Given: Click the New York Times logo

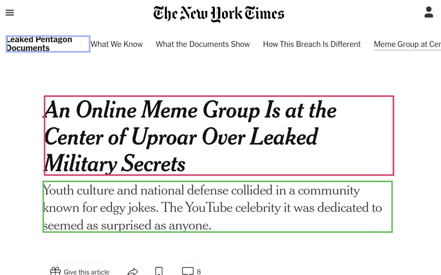Looking at the screenshot, I should pos(219,14).
